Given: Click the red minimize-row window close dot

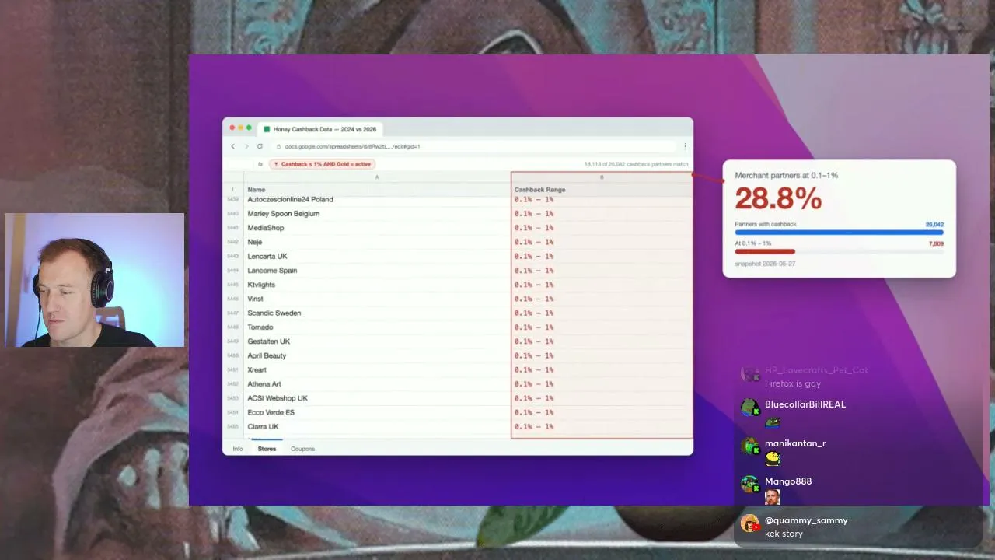Looking at the screenshot, I should [x=232, y=128].
